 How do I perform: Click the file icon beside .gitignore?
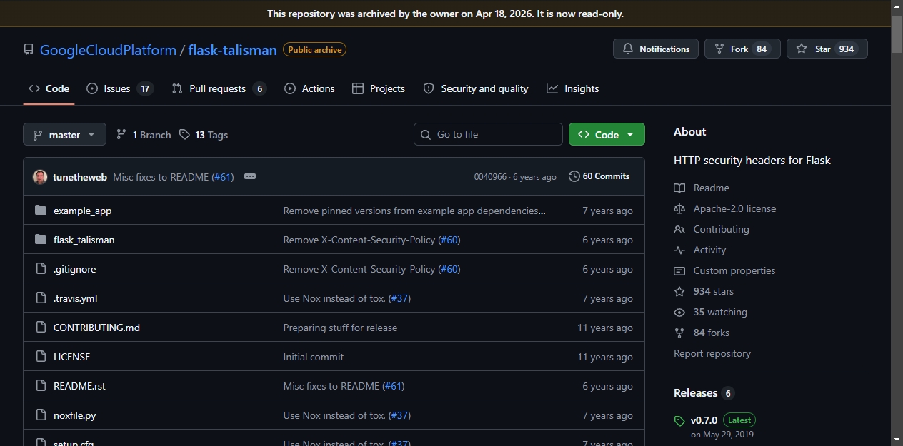tap(41, 269)
